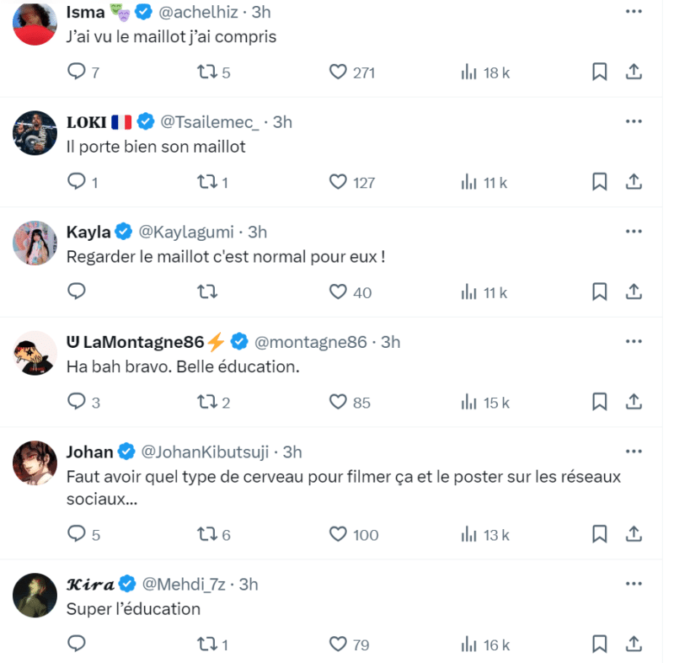
Task: Bookmark Isma's tweet
Action: 599,72
